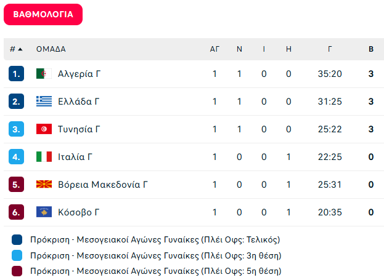Sort table by ΑΓ column
384x280 pixels.
pos(214,49)
